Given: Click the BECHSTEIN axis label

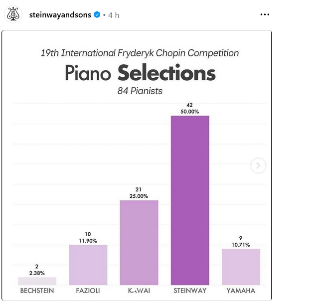Looking at the screenshot, I should [37, 291].
